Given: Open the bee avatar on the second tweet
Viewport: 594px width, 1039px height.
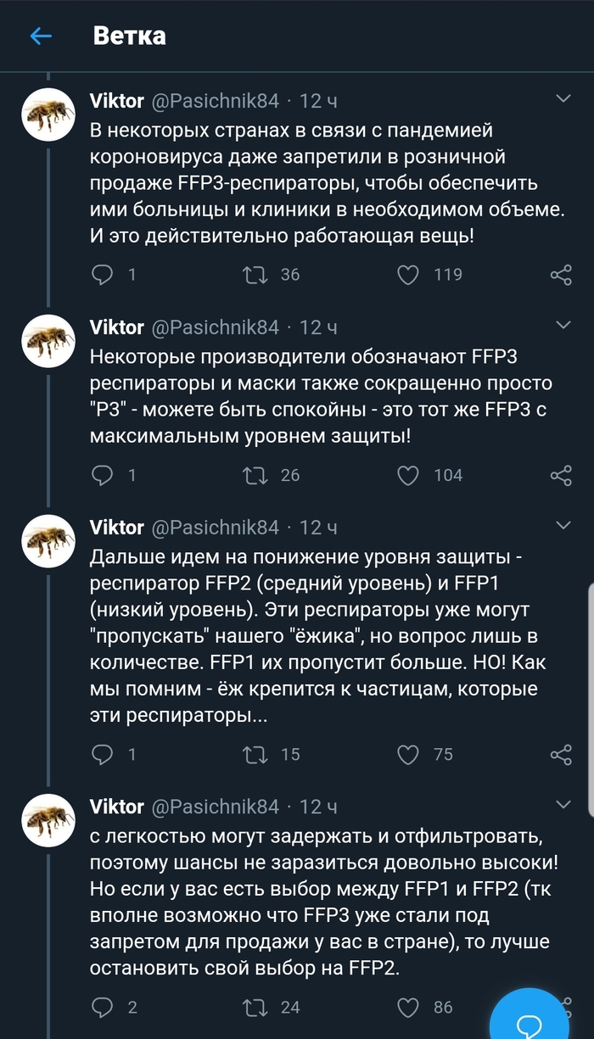Looking at the screenshot, I should coord(48,340).
